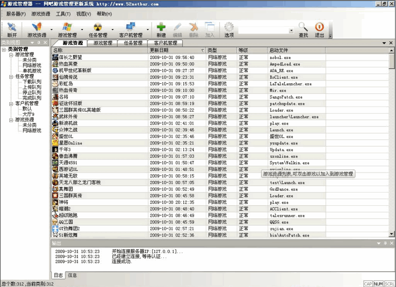Open the 工具(T) menu
This screenshot has height=287, width=396.
point(63,14)
